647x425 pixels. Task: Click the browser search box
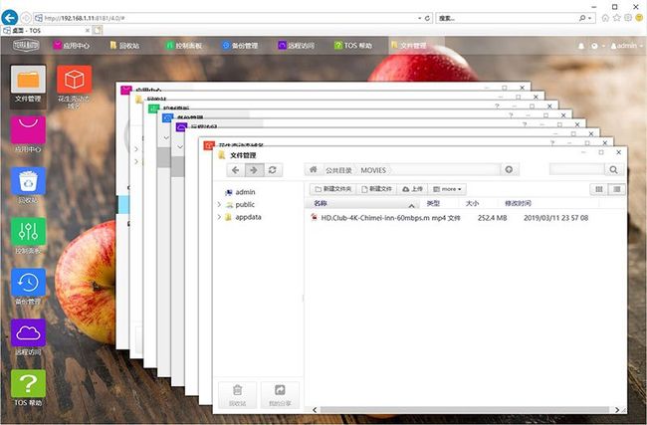coord(508,18)
